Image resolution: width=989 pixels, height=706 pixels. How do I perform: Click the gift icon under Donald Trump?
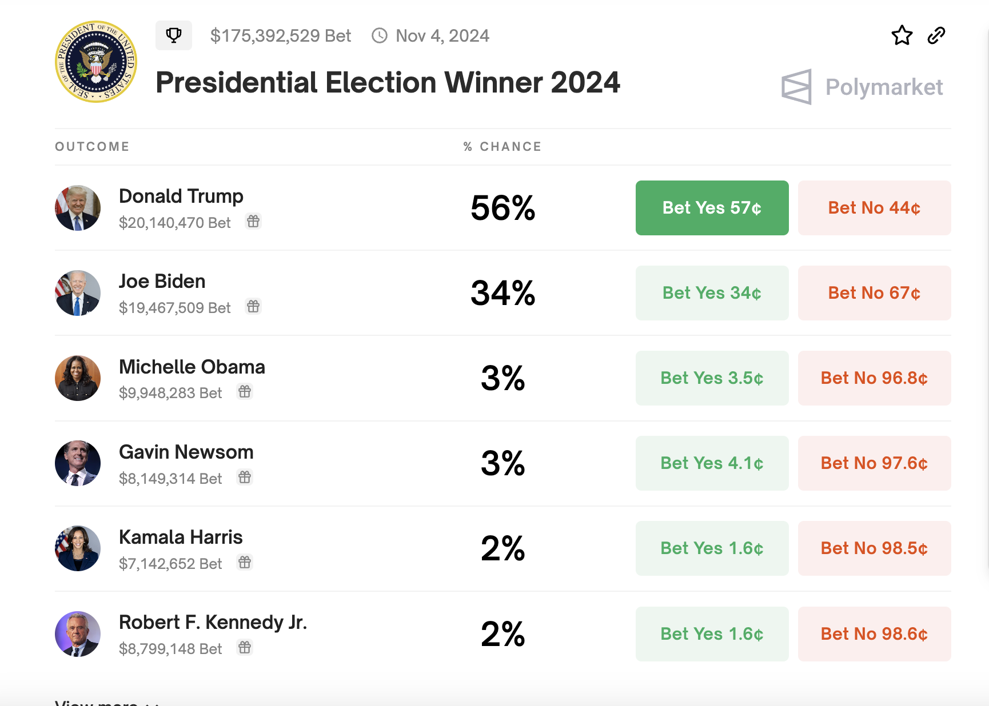(253, 221)
